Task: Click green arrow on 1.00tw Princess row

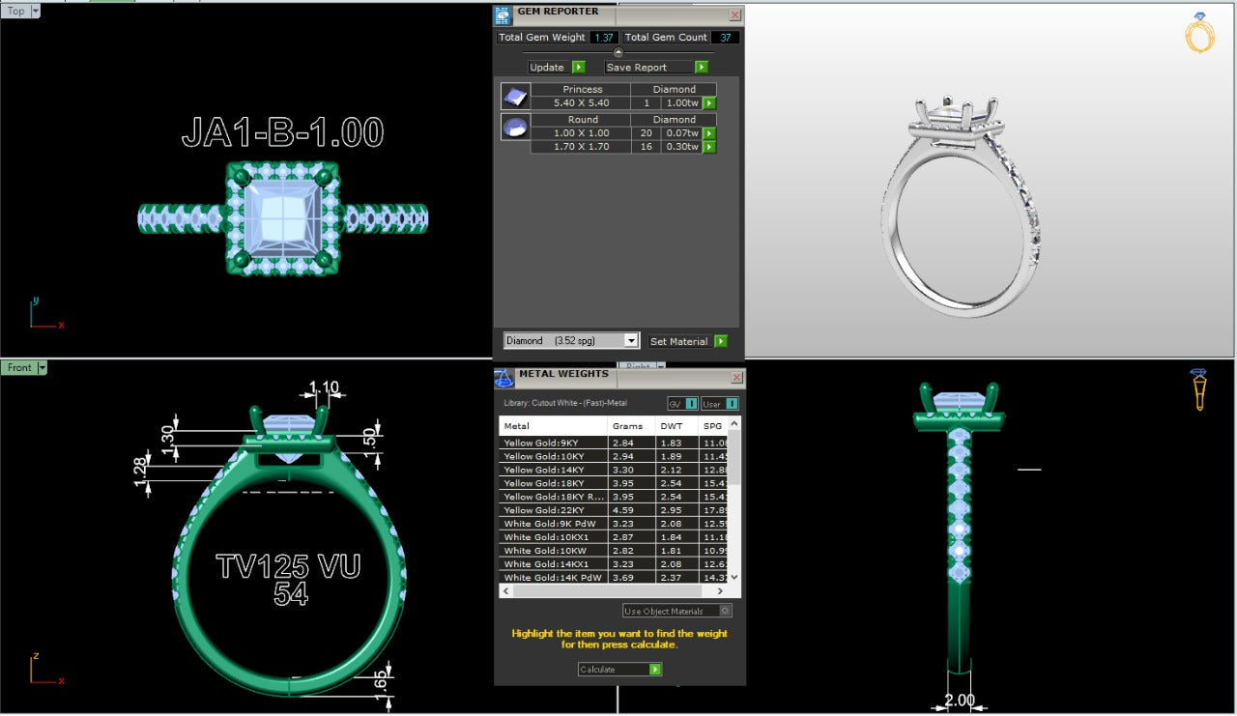Action: pyautogui.click(x=708, y=102)
